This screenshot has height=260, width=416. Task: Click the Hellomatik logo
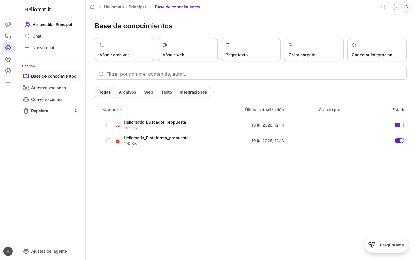click(38, 9)
